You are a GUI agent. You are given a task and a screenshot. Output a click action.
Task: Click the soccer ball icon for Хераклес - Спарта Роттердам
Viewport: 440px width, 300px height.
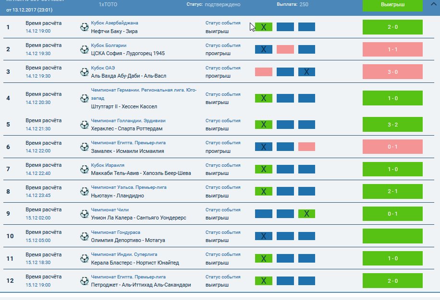tap(84, 125)
